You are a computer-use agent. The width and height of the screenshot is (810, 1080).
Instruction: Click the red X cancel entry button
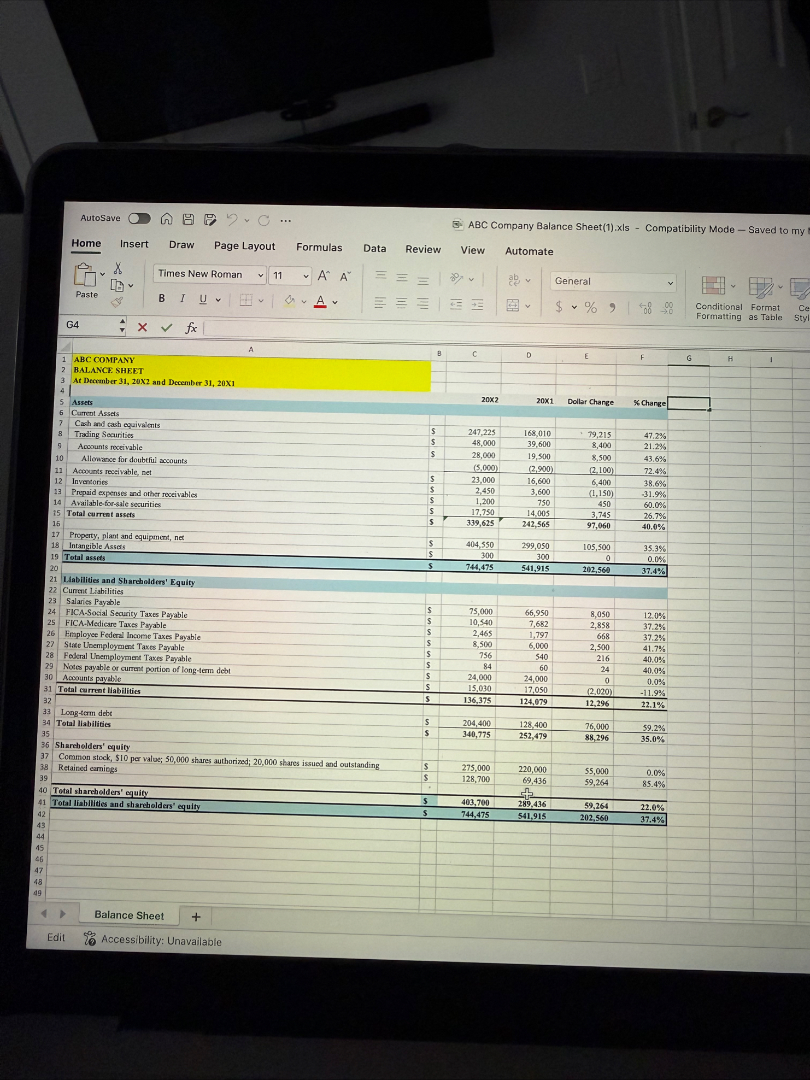[142, 327]
